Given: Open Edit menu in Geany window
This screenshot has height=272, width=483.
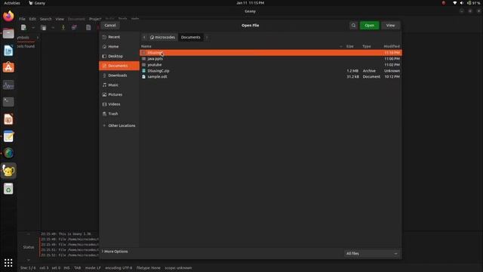Looking at the screenshot, I should [x=32, y=19].
